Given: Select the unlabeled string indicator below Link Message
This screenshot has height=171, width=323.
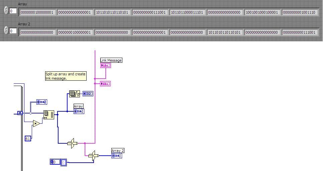Looking at the screenshot, I should coord(105,84).
